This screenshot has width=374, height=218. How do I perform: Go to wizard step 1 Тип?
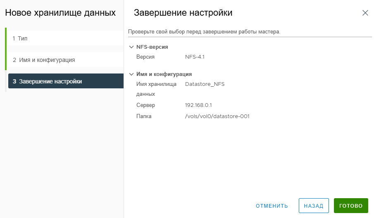click(66, 38)
